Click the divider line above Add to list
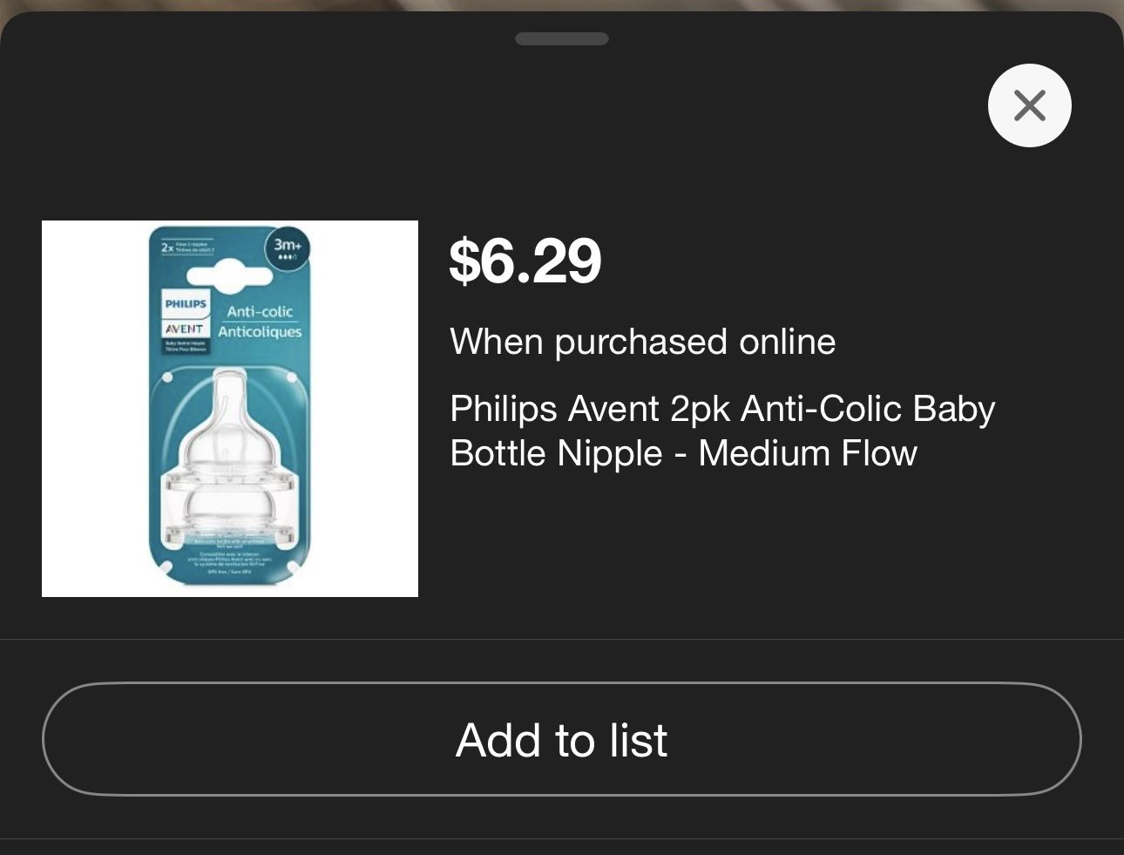The image size is (1124, 855). click(x=562, y=639)
